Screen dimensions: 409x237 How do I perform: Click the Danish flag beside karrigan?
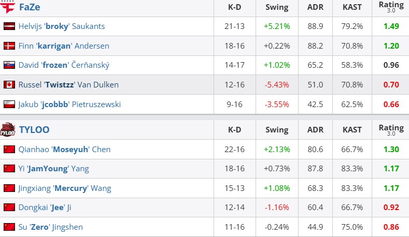pyautogui.click(x=9, y=46)
